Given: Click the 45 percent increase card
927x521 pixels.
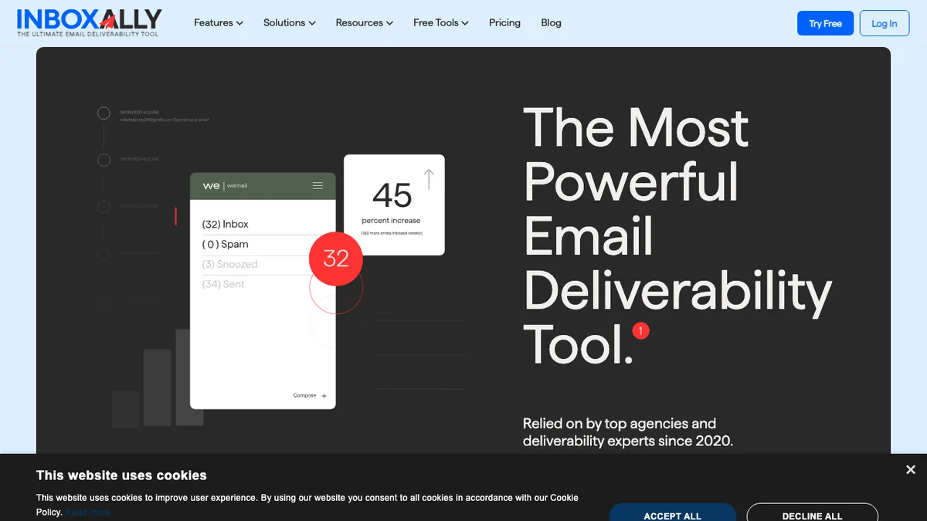Looking at the screenshot, I should coord(394,205).
